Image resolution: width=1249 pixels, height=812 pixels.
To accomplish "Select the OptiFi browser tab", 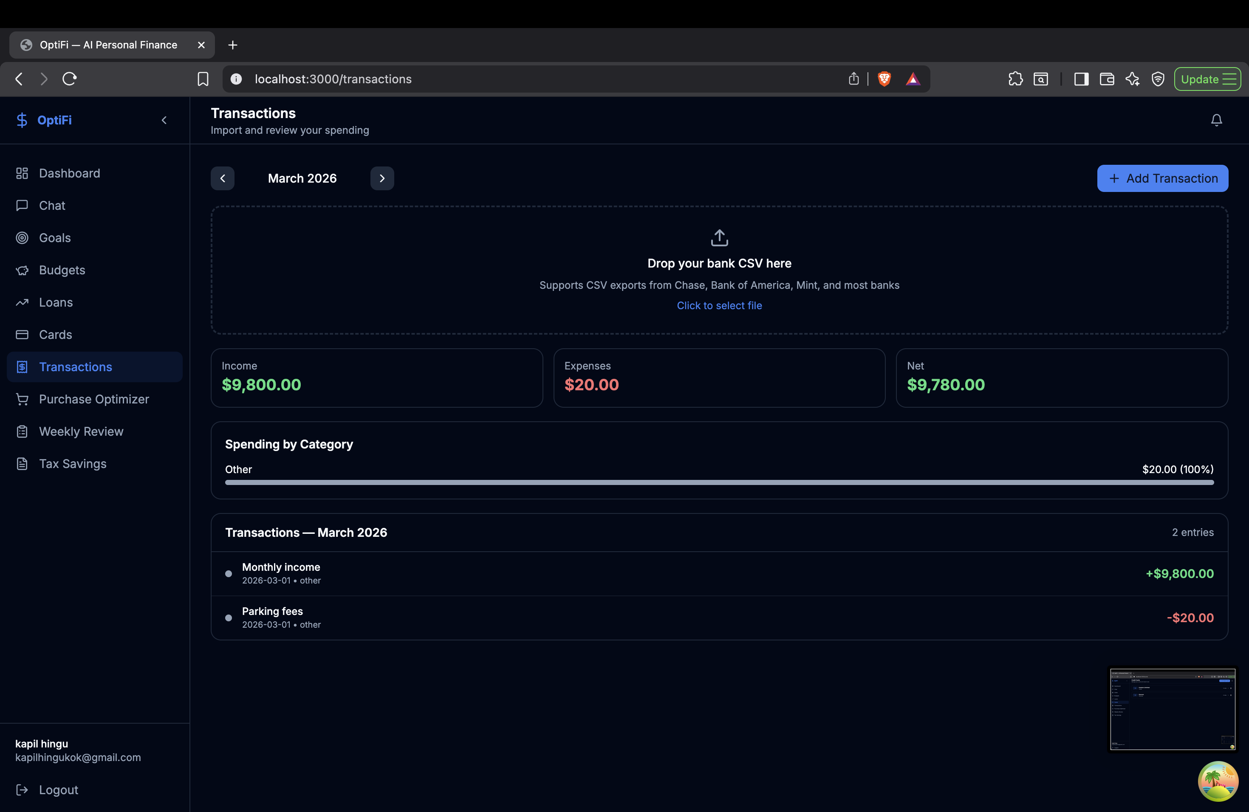I will pyautogui.click(x=109, y=45).
